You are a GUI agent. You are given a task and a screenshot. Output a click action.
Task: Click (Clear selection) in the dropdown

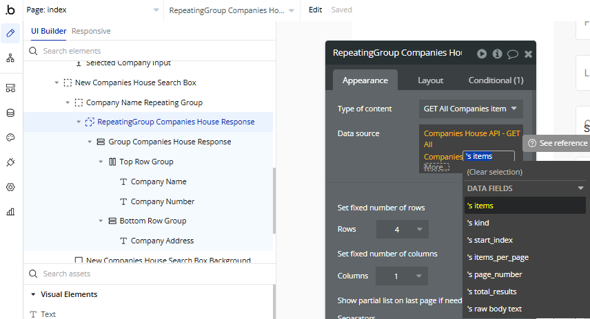click(494, 172)
